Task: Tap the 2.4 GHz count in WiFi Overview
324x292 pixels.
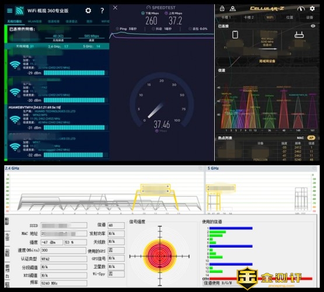Action: [58, 47]
